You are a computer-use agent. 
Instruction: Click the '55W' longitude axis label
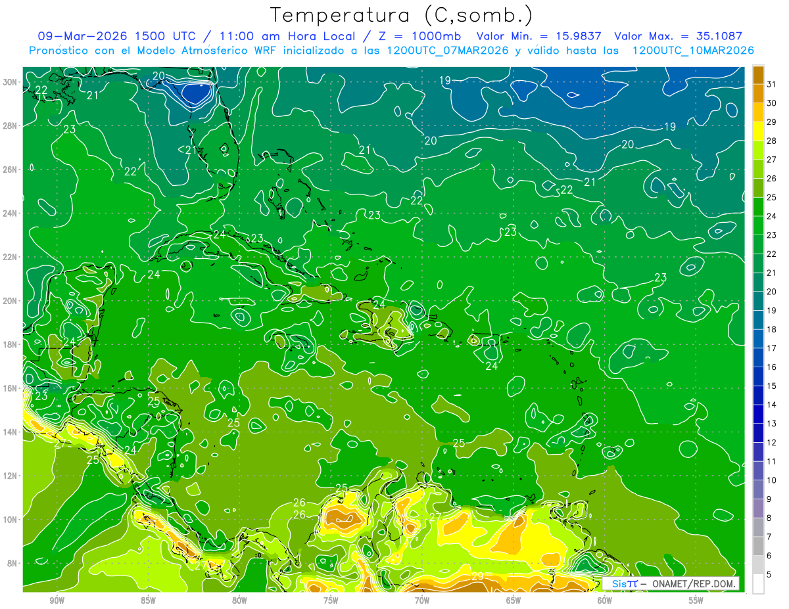coord(696,600)
